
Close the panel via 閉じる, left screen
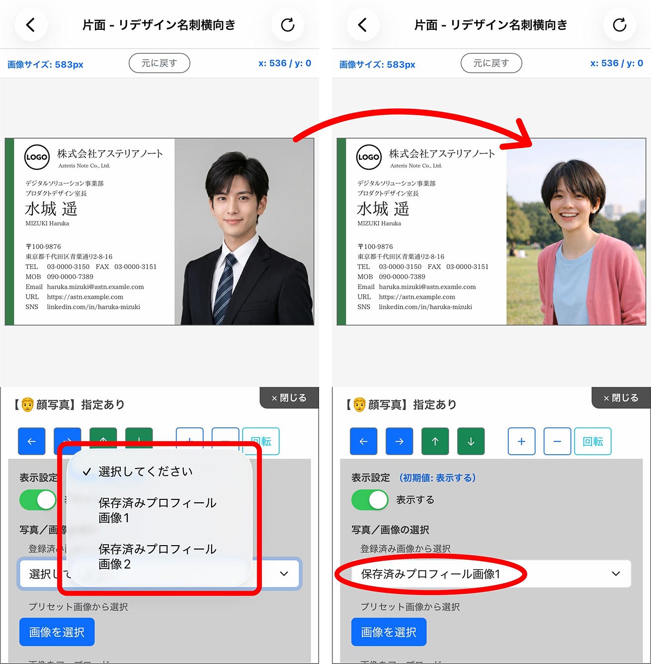tap(289, 398)
